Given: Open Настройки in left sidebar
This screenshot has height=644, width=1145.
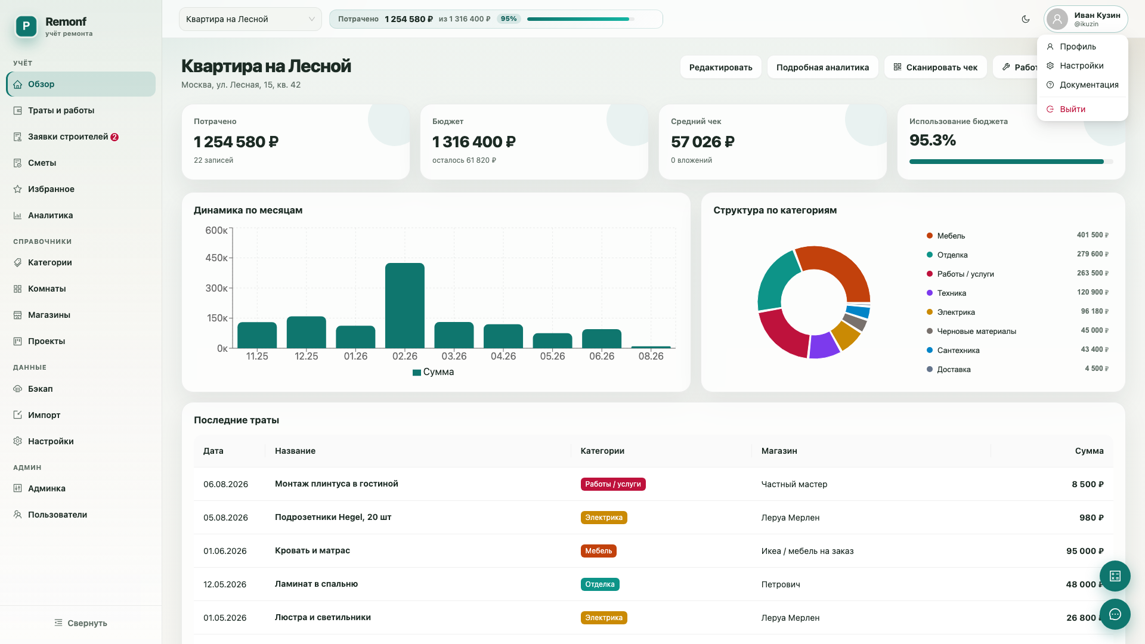Looking at the screenshot, I should point(81,441).
